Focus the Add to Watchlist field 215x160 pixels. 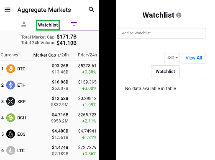click(x=162, y=33)
